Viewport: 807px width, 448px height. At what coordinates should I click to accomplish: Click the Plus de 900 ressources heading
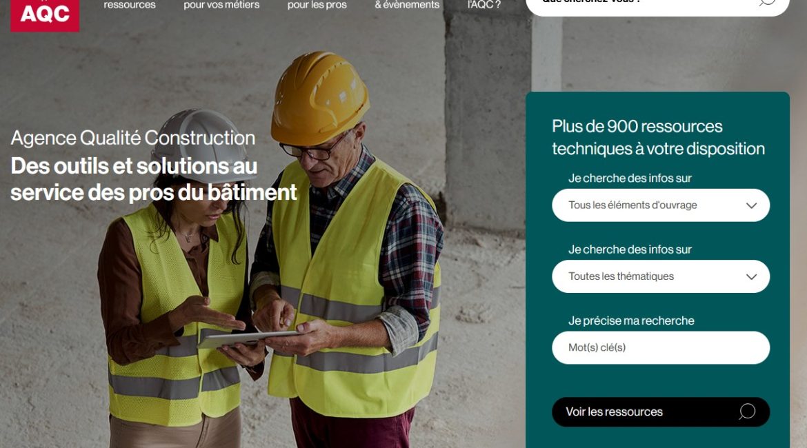coord(658,137)
